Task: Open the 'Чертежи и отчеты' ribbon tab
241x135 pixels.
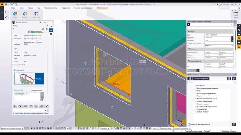Action: (x=51, y=8)
